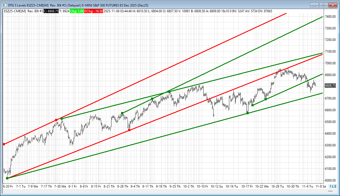Click the black C: 6808.75 close value
The width and height of the screenshot is (340, 196).
(51, 11)
